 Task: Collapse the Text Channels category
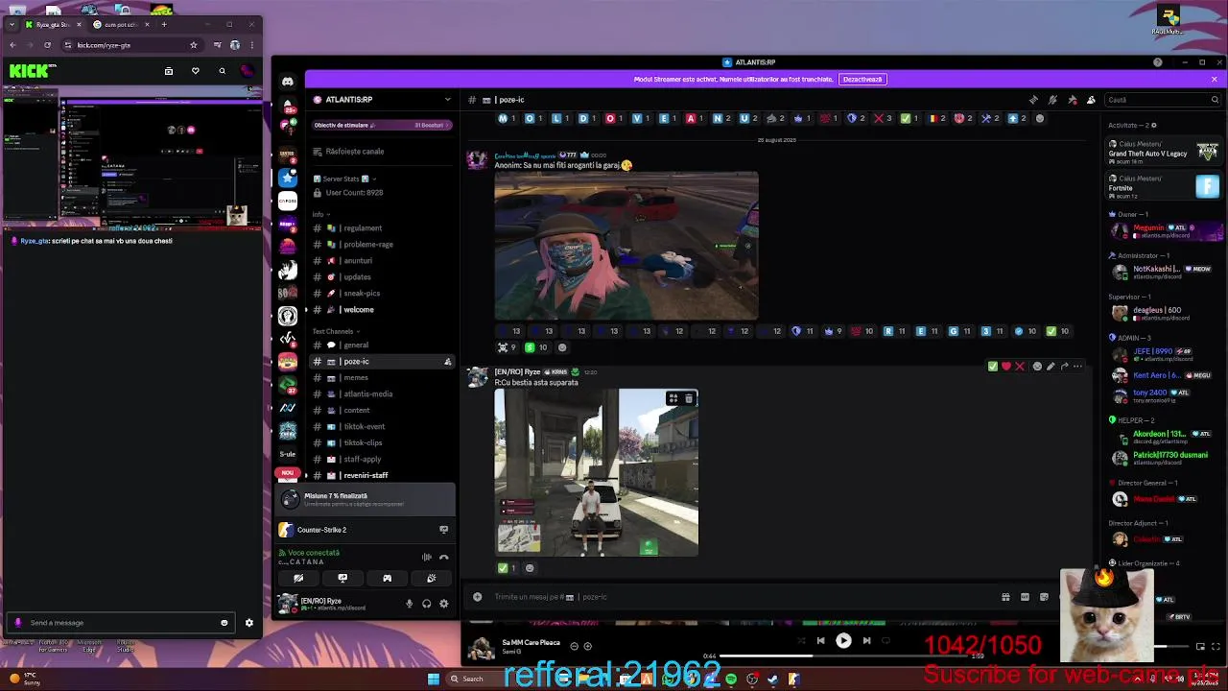click(336, 331)
